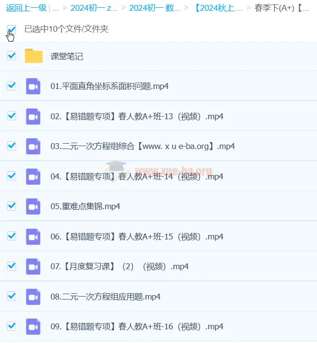
Task: Open file 06.【易错题专项】春人教A+班-15（视频）.mp4
Action: click(x=137, y=236)
